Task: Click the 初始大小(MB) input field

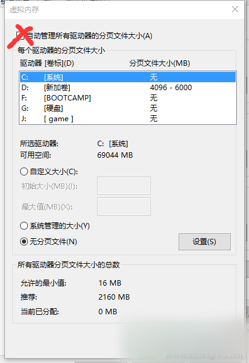Action: pyautogui.click(x=124, y=186)
